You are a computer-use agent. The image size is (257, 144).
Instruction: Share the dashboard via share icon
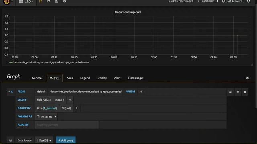[x=49, y=2]
